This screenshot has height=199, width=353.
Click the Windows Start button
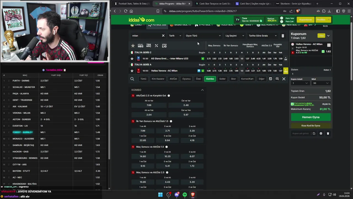[160, 195]
